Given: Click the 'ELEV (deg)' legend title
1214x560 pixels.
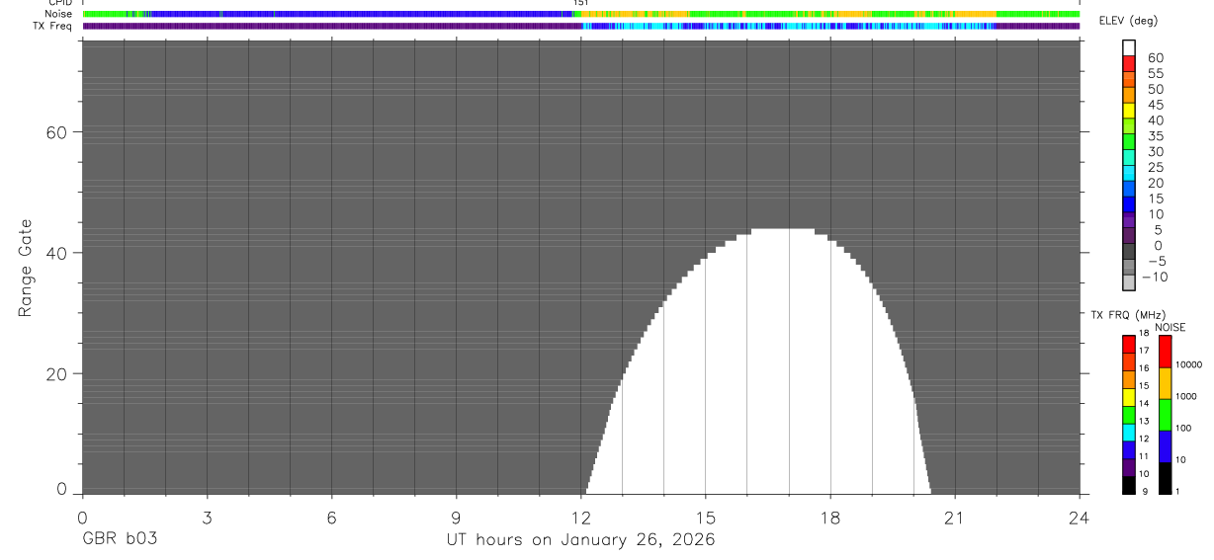Looking at the screenshot, I should (1128, 21).
